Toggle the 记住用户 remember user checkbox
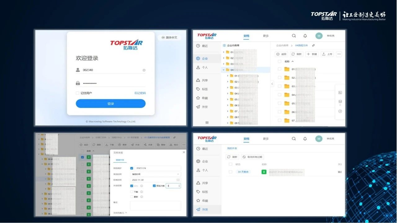Viewport: 397px width, 223px height. [x=78, y=93]
